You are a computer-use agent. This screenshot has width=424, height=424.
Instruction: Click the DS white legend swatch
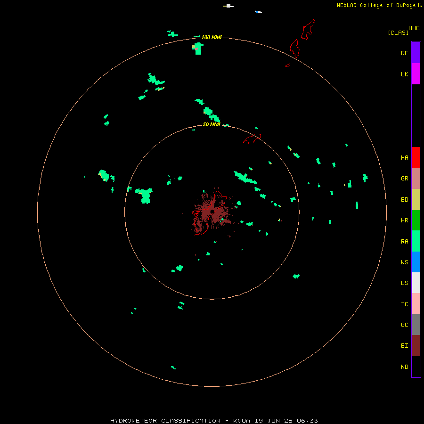pos(416,283)
